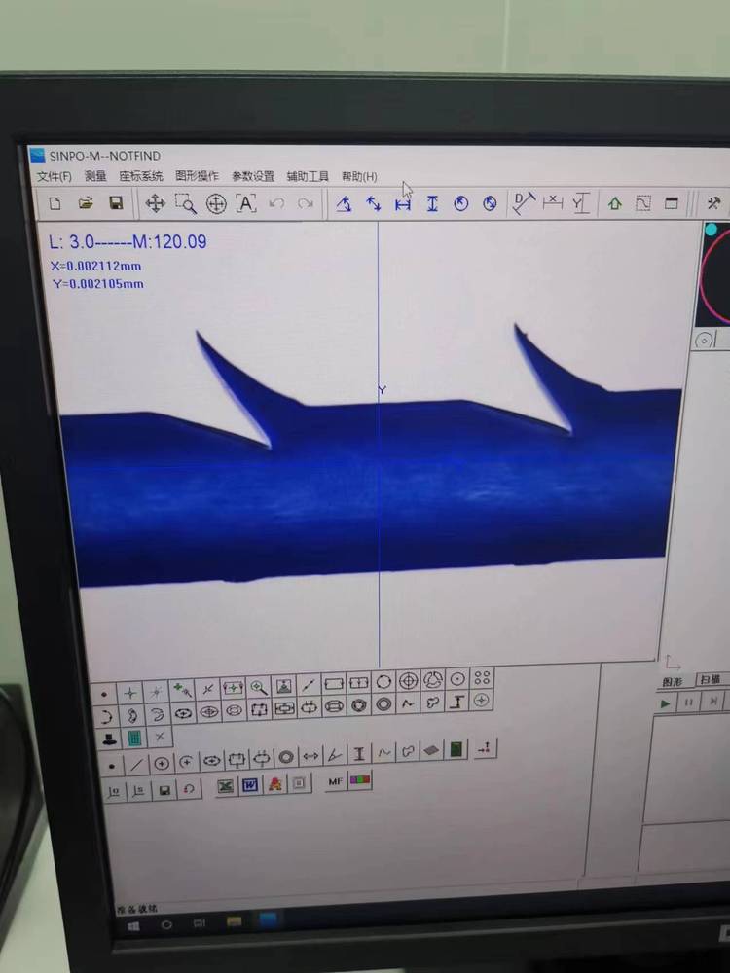Click the 'D' diagonal dimension icon
The width and height of the screenshot is (730, 973).
524,203
